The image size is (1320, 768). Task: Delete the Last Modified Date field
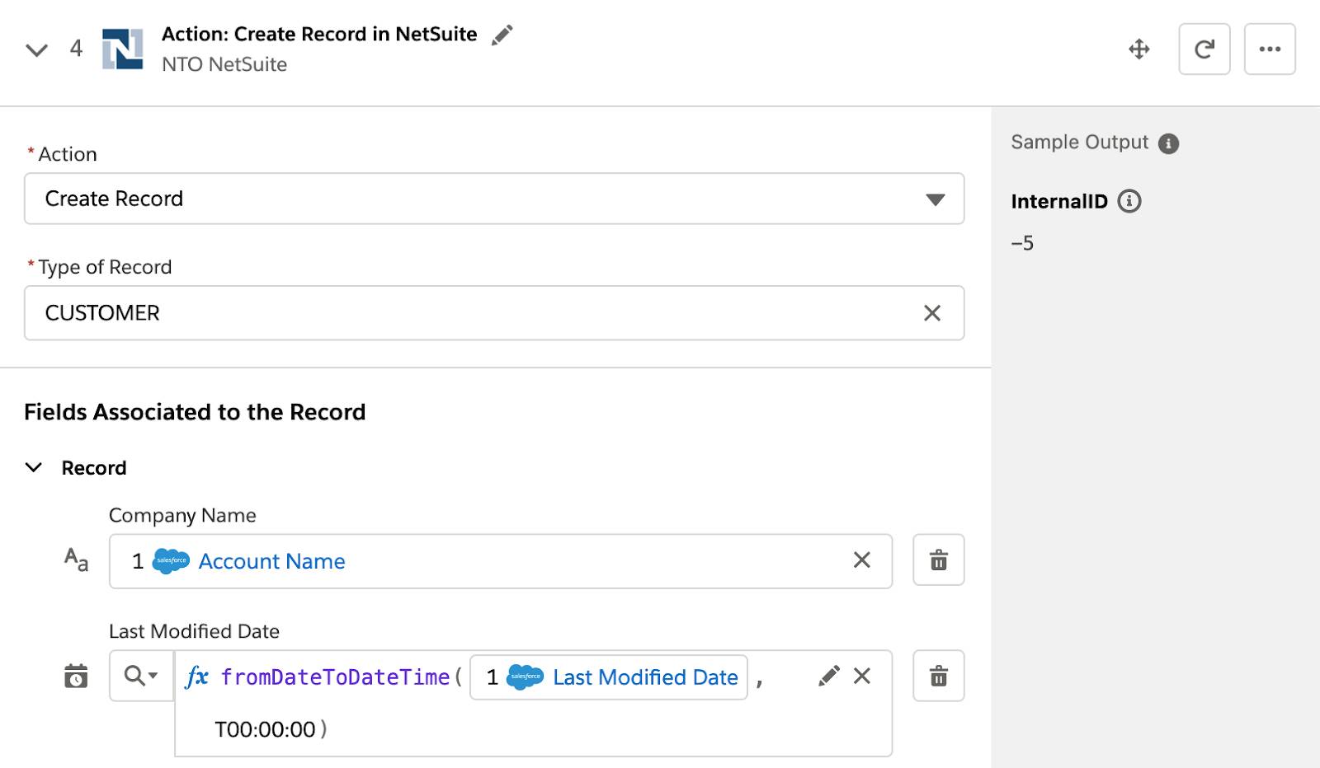(939, 676)
